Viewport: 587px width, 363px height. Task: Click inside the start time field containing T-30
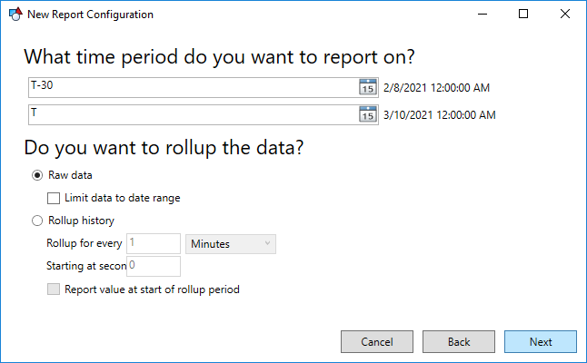(x=194, y=87)
